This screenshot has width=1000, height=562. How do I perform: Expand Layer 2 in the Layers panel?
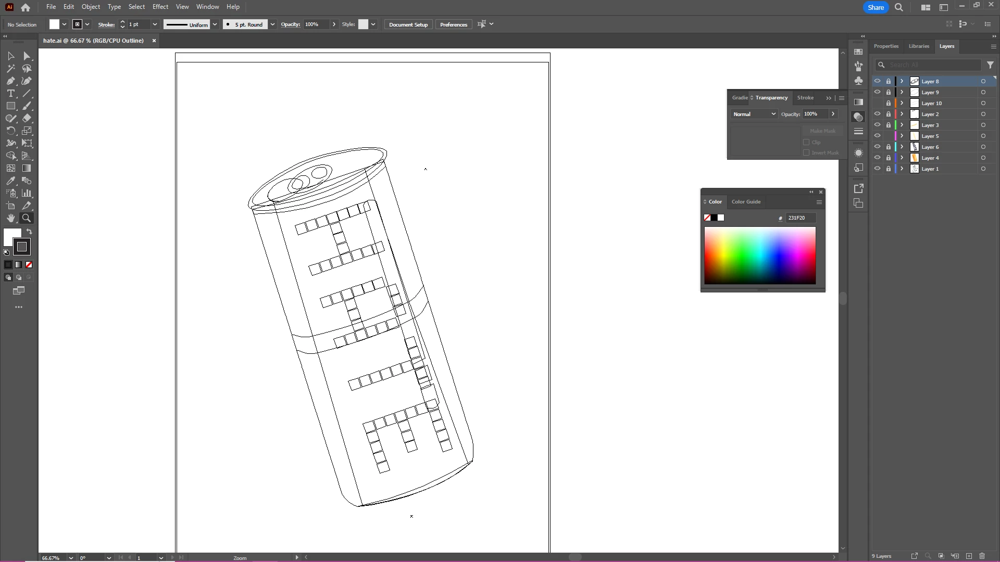902,114
